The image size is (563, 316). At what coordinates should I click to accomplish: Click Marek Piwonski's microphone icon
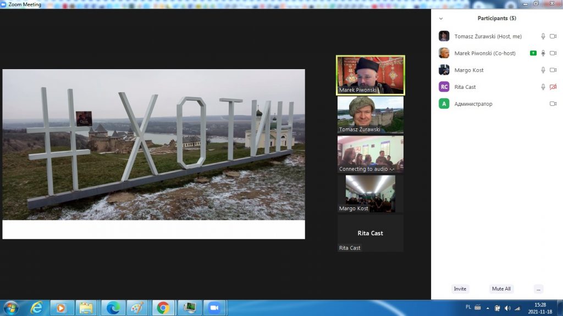(543, 53)
